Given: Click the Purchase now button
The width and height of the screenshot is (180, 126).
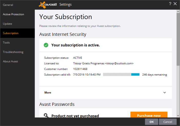Looking at the screenshot, I should [149, 115].
